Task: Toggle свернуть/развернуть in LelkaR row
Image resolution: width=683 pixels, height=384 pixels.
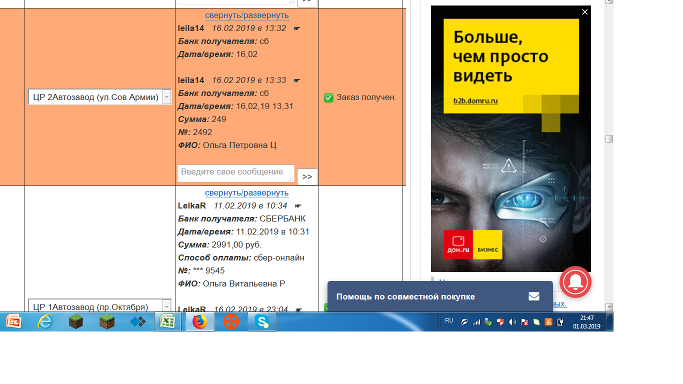Action: [247, 193]
